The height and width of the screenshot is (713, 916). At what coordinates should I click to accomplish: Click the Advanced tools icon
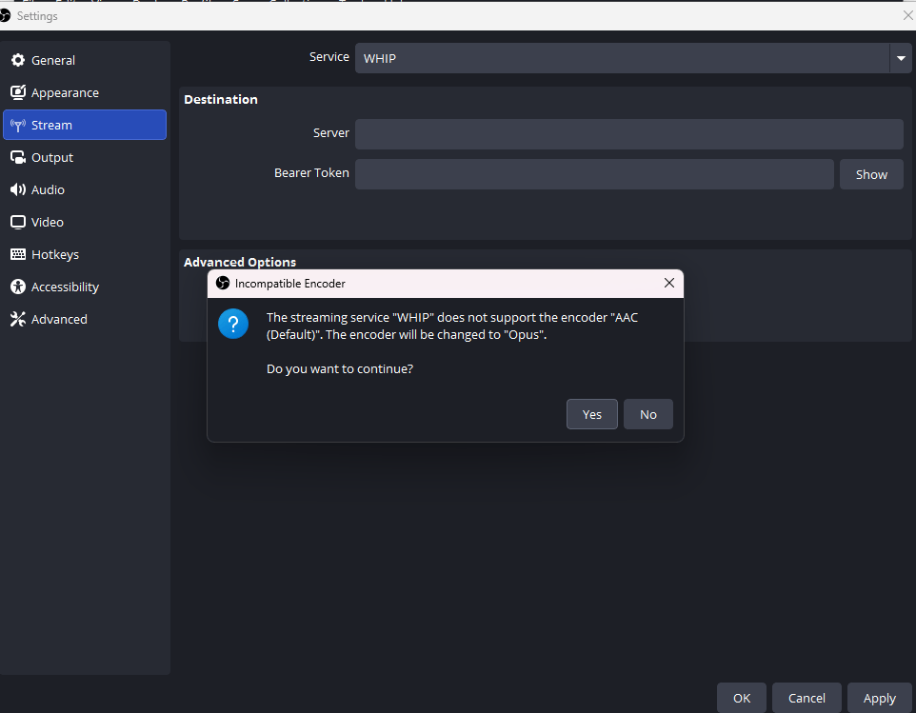click(x=17, y=319)
